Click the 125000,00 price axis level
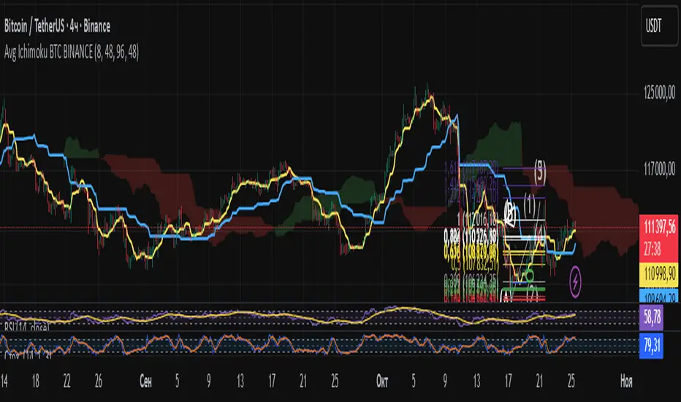This screenshot has height=402, width=681. coord(656,93)
